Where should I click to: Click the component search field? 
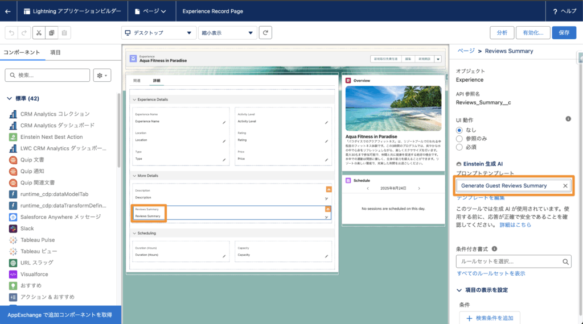48,75
